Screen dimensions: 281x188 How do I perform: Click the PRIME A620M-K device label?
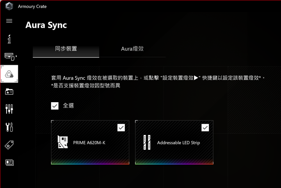tap(89, 143)
